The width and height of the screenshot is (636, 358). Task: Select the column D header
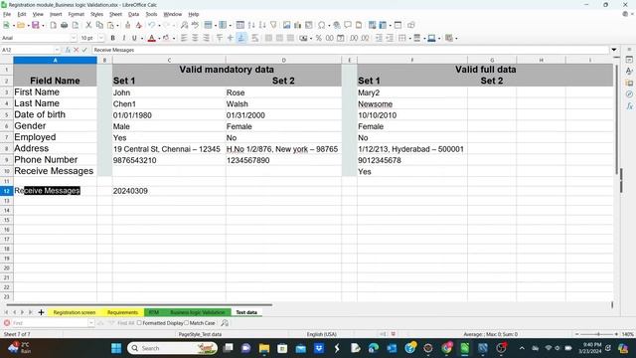(x=283, y=60)
